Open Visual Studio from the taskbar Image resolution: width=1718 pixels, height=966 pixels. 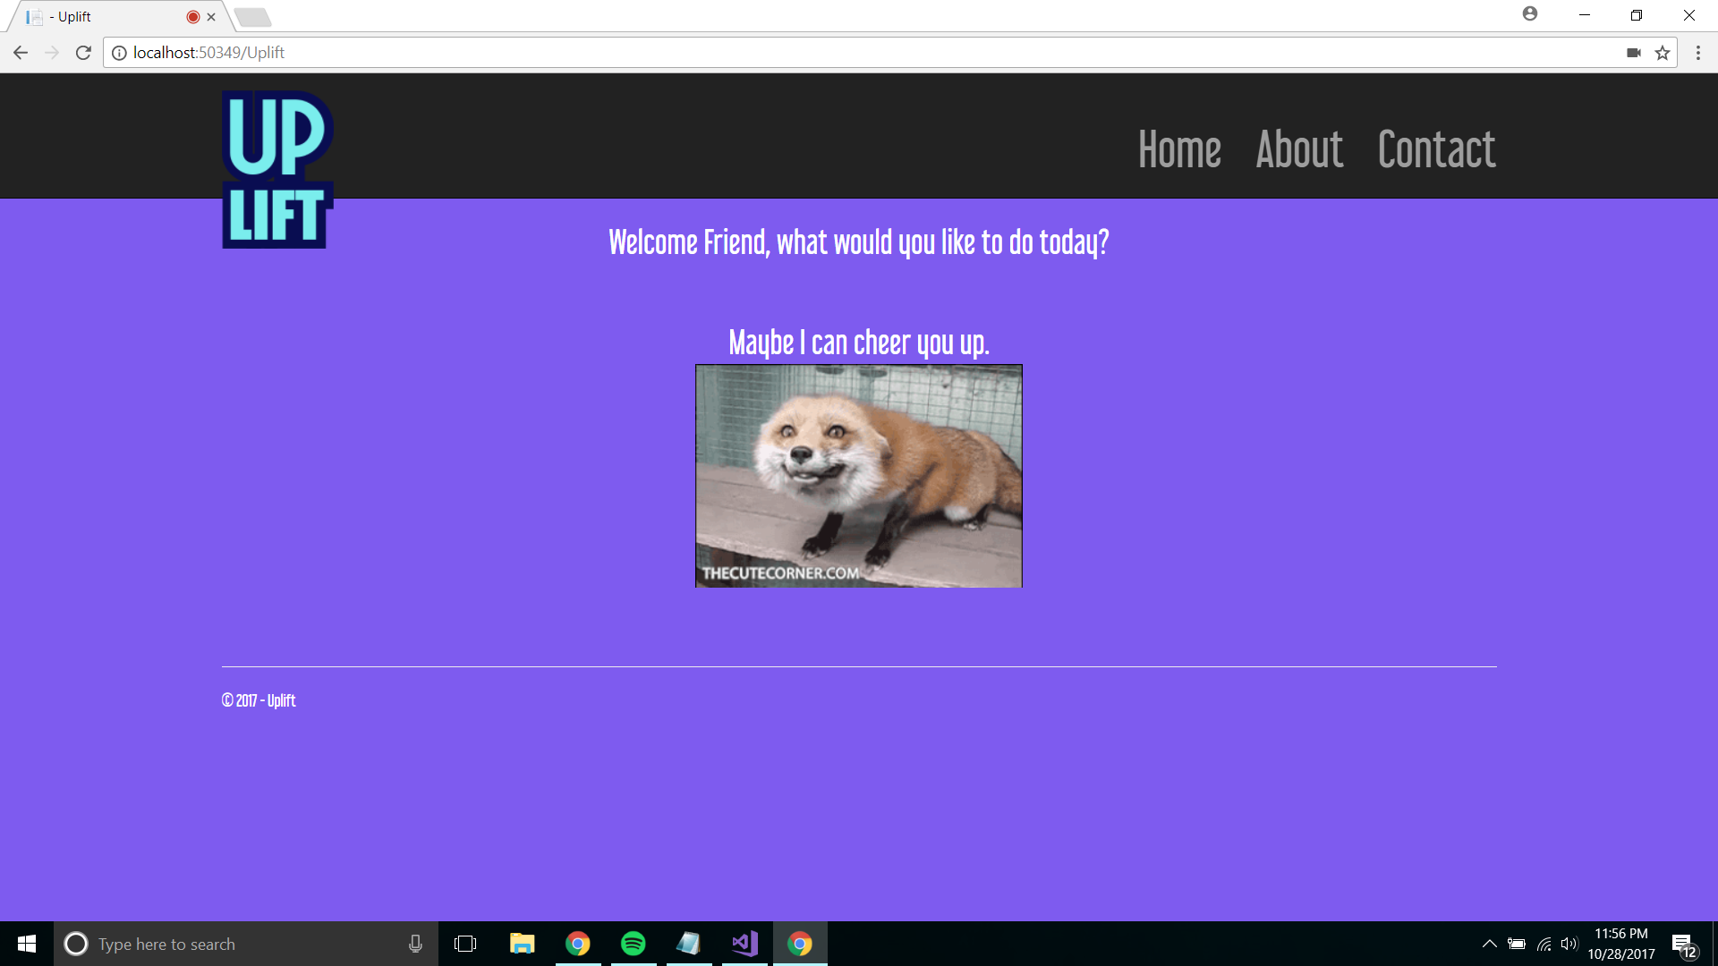coord(744,944)
